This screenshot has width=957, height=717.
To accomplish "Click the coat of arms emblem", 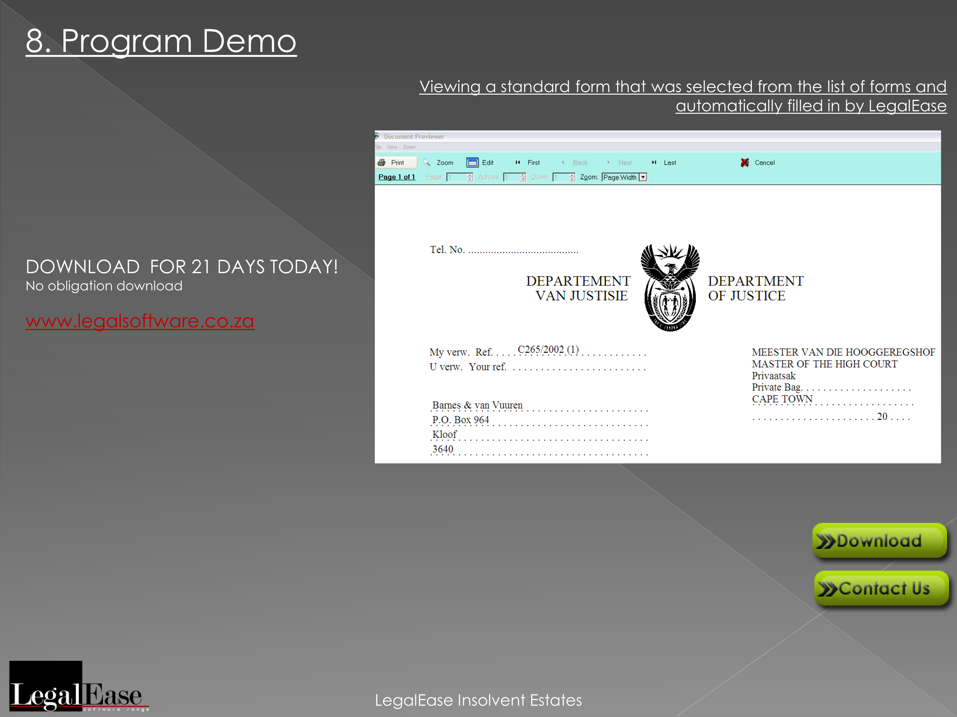I will coord(670,288).
